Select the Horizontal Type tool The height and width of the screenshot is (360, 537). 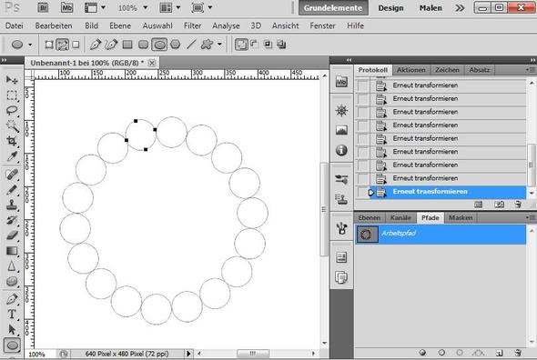click(12, 314)
